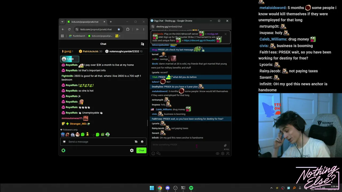This screenshot has width=342, height=192.
Task: Click username mrmoutonwas17 in Kick chat
Action: click(x=72, y=118)
